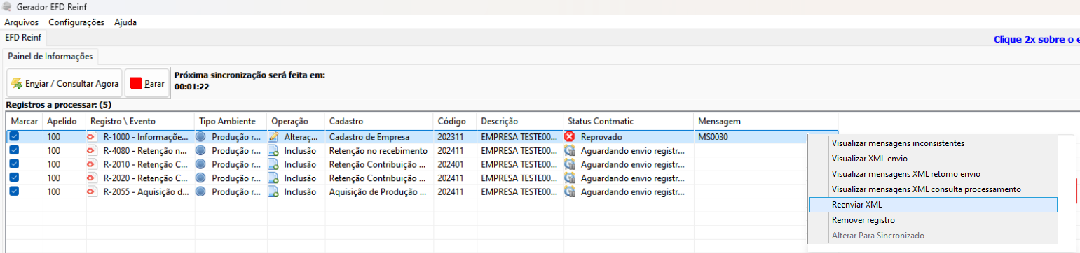Uncheck the Marcar box for R-2010
This screenshot has width=1080, height=253.
pos(14,164)
